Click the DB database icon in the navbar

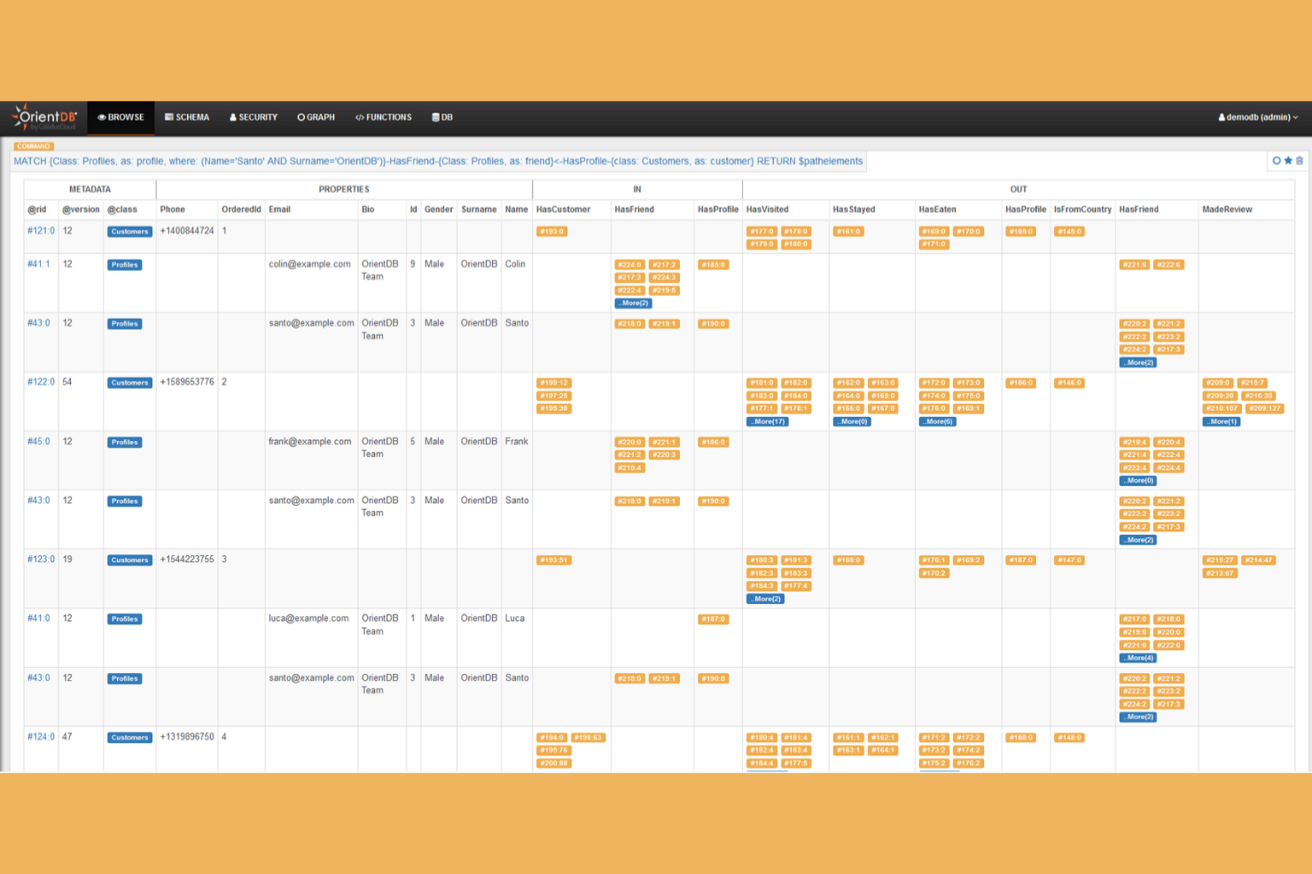click(x=436, y=117)
